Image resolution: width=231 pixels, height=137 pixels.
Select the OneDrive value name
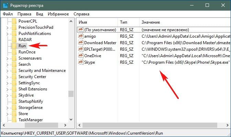tap(93, 56)
